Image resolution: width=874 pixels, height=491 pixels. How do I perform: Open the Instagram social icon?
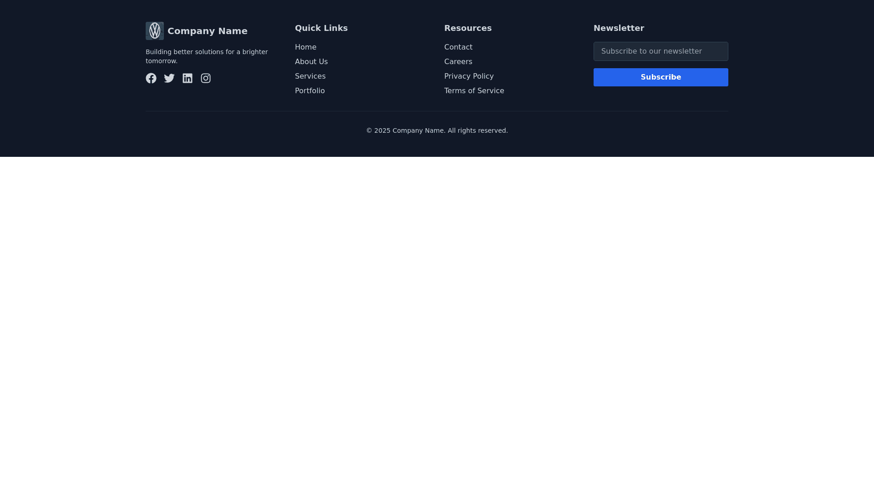(206, 78)
